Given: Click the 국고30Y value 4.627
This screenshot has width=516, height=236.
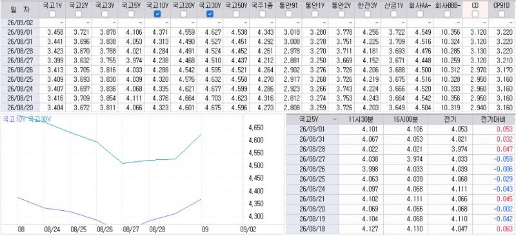Looking at the screenshot, I should 213,32.
